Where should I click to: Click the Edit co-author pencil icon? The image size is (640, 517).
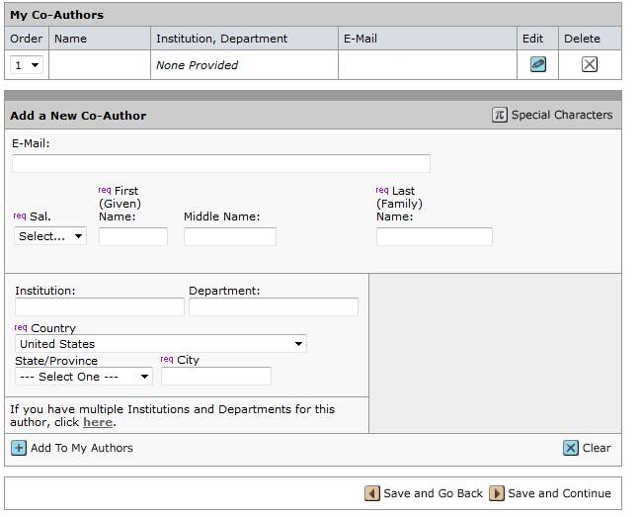click(537, 64)
